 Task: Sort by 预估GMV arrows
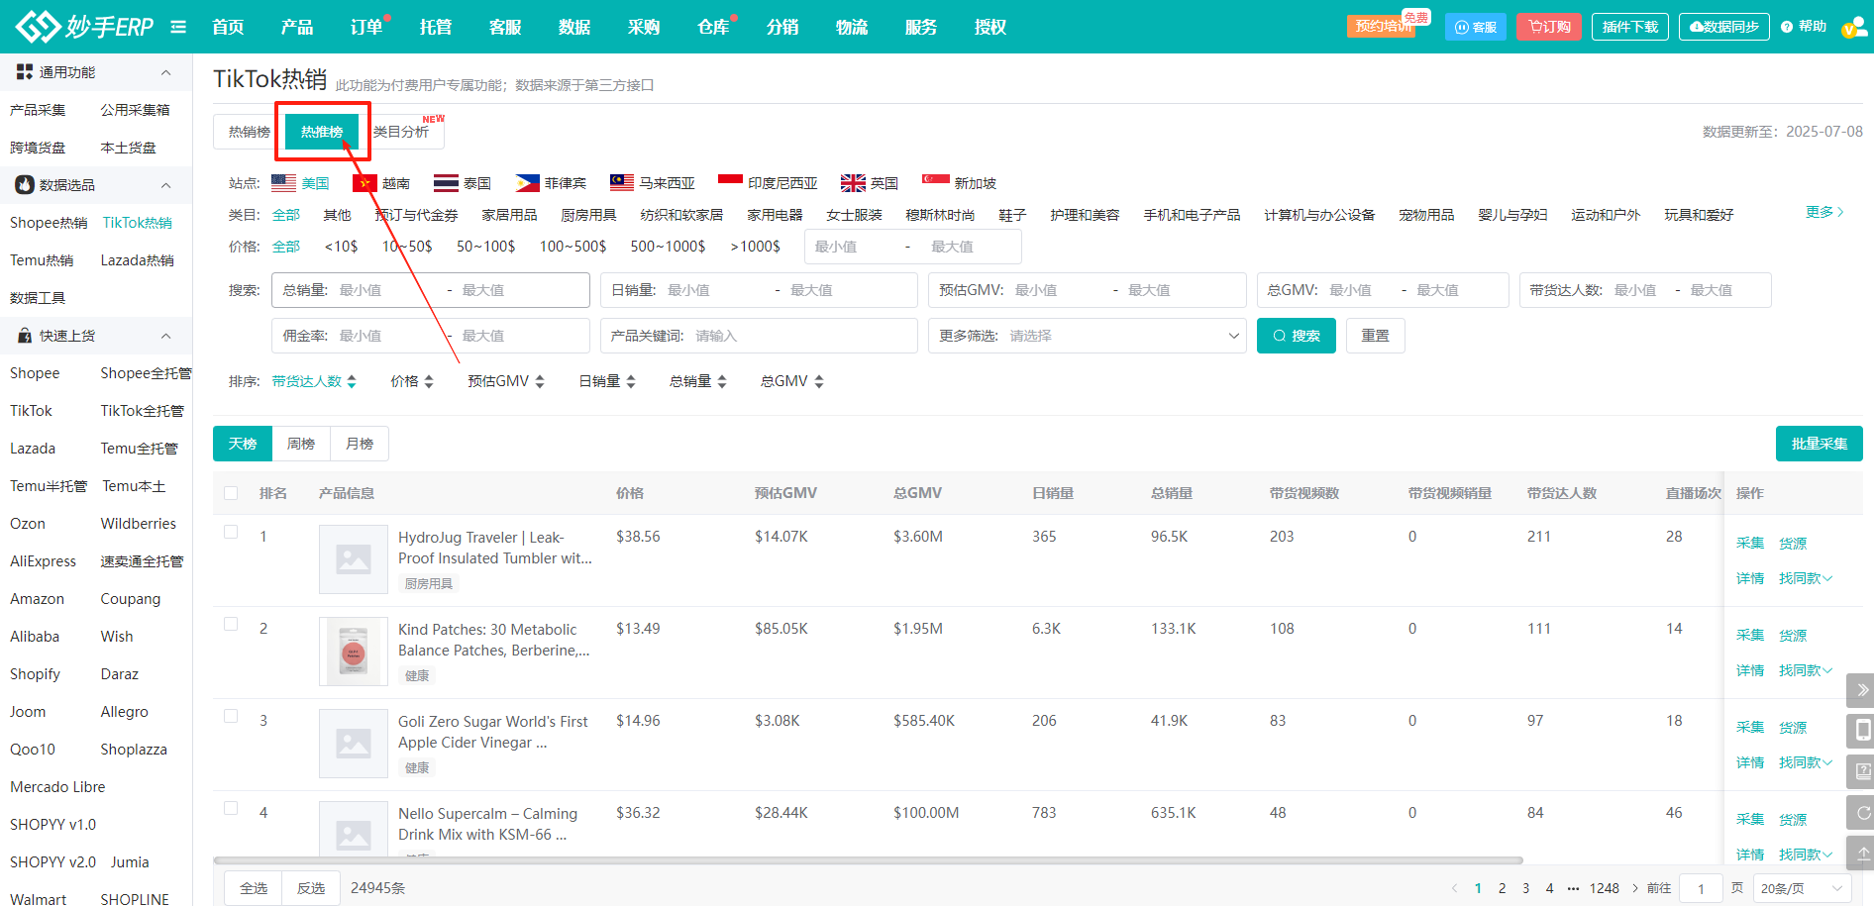pos(540,381)
